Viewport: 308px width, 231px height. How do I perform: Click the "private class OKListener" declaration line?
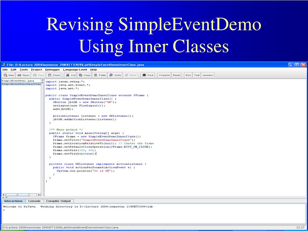[98, 164]
